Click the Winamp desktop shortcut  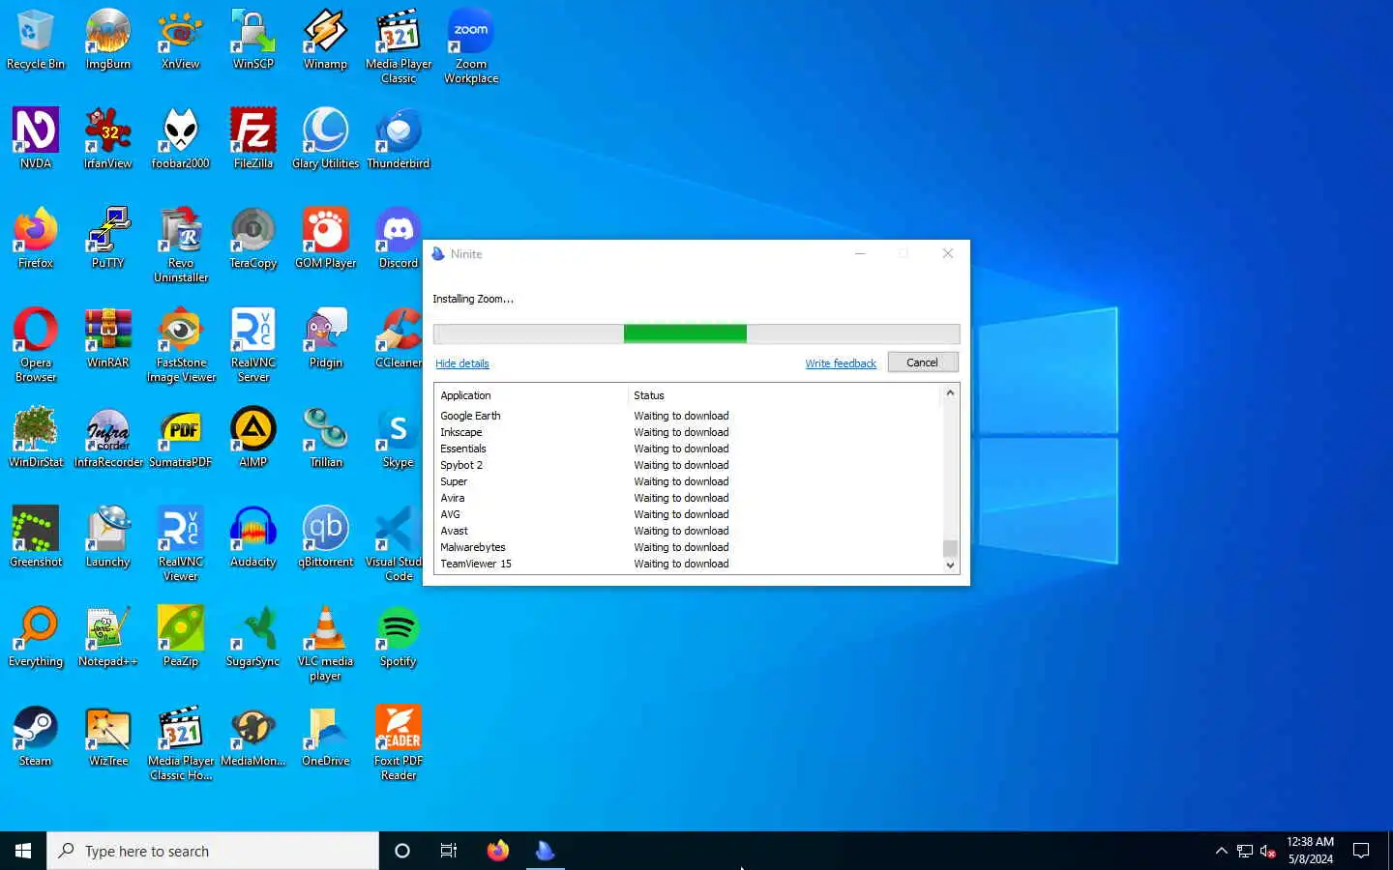[325, 39]
